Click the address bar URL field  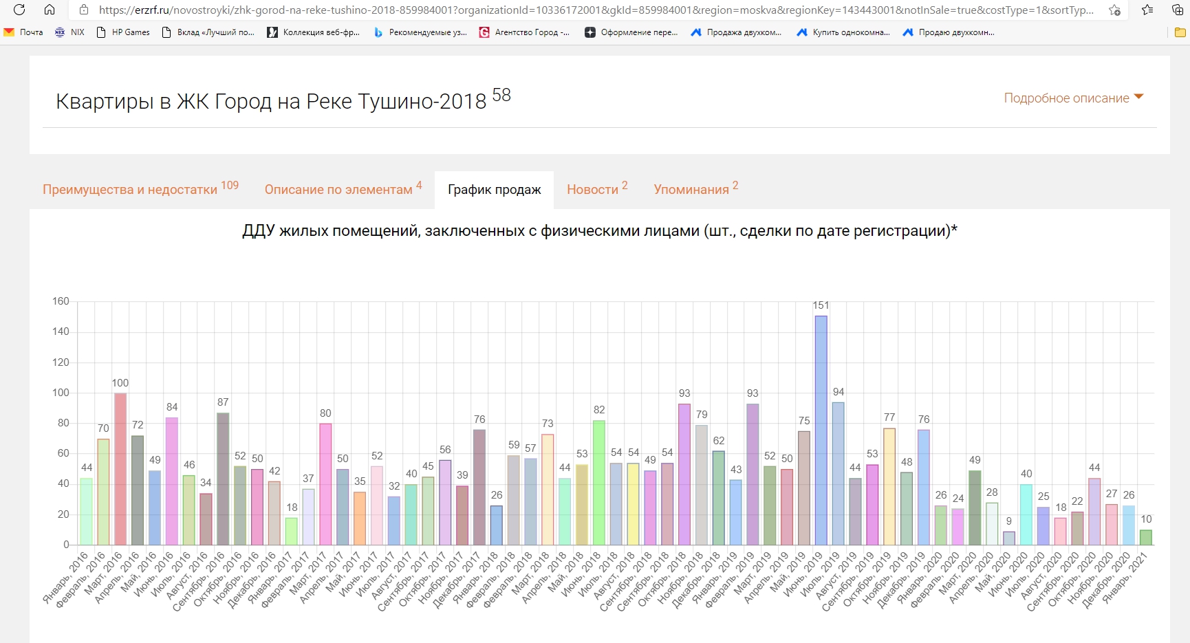592,10
